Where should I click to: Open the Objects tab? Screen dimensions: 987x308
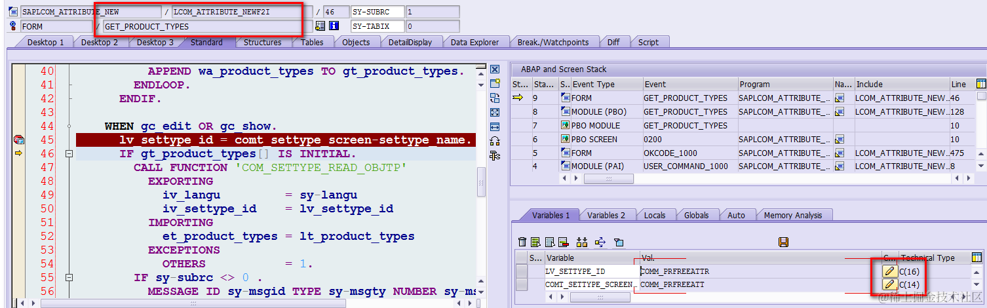tap(356, 42)
